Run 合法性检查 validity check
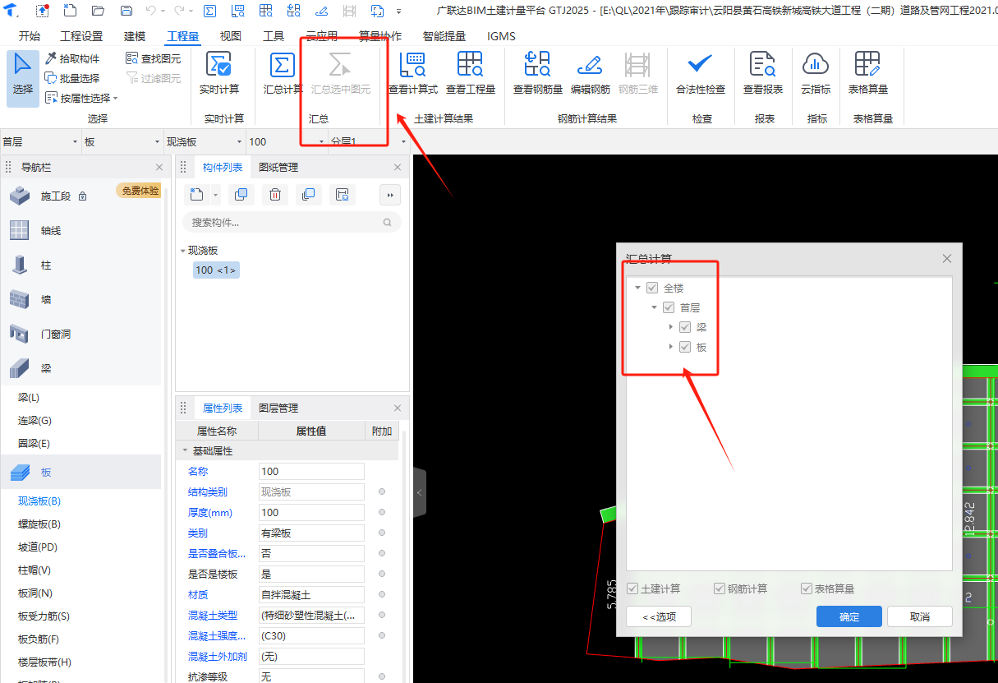The image size is (998, 683). click(x=701, y=73)
